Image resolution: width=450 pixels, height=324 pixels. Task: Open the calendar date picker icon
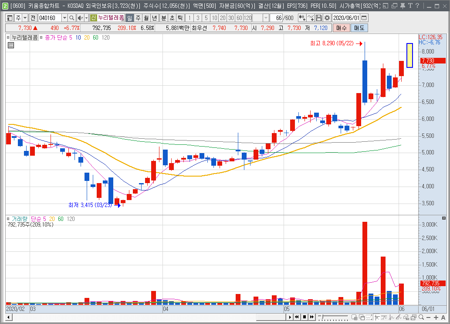coord(364,18)
